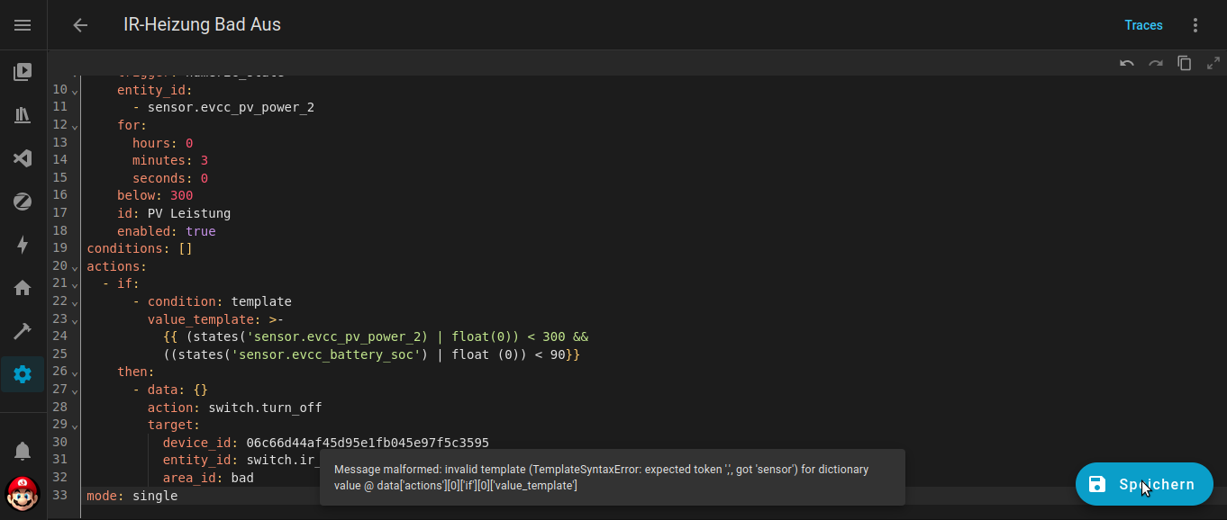The width and height of the screenshot is (1227, 520).
Task: Expand the editor to fullscreen
Action: point(1213,63)
